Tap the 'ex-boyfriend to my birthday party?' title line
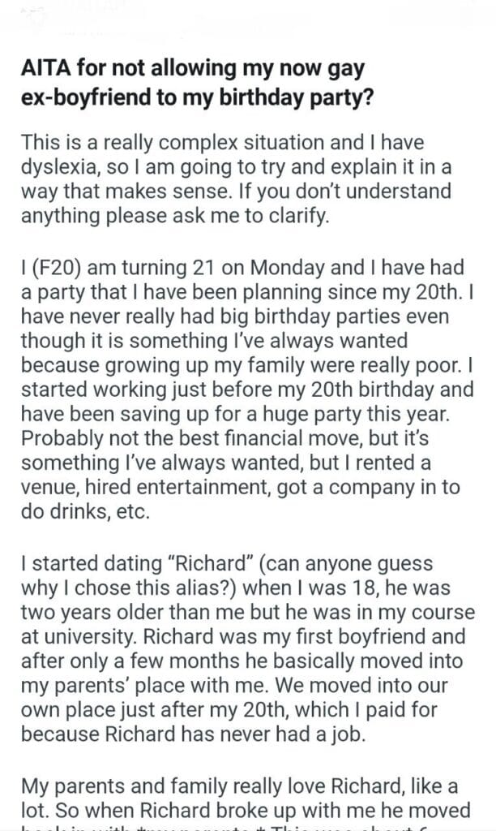Image resolution: width=496 pixels, height=831 pixels. (x=197, y=97)
